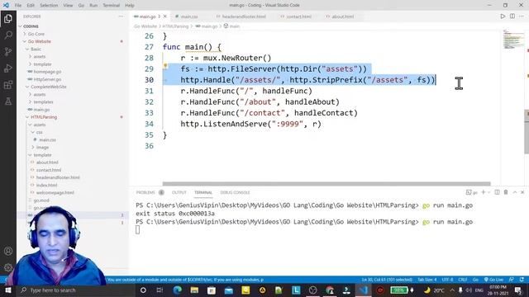
Task: Open the Explorer view in activity bar
Action: pos(8,18)
